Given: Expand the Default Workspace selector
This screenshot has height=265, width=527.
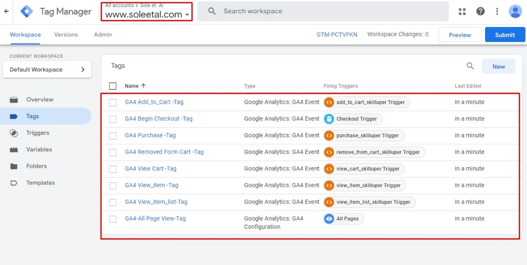Looking at the screenshot, I should point(47,69).
